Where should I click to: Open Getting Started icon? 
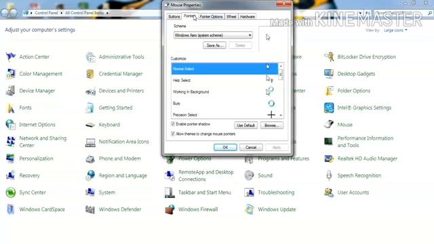tap(90, 108)
